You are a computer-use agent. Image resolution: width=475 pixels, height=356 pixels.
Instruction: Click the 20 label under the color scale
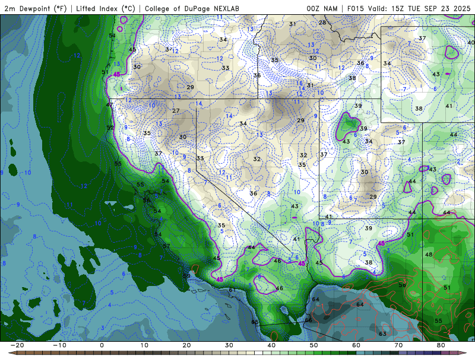coord(186,345)
